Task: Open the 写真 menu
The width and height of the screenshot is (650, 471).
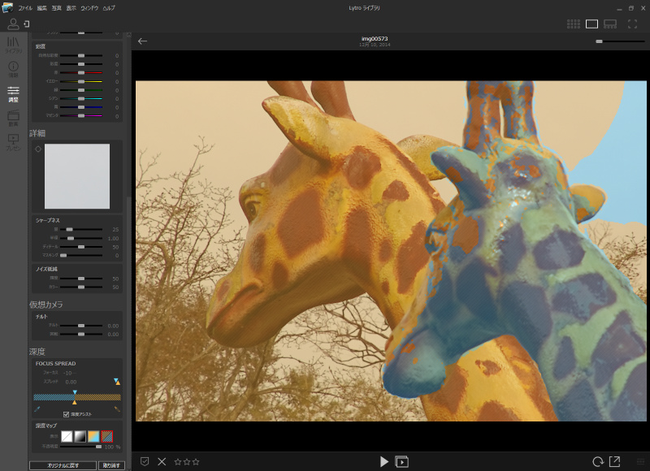Action: pyautogui.click(x=56, y=8)
